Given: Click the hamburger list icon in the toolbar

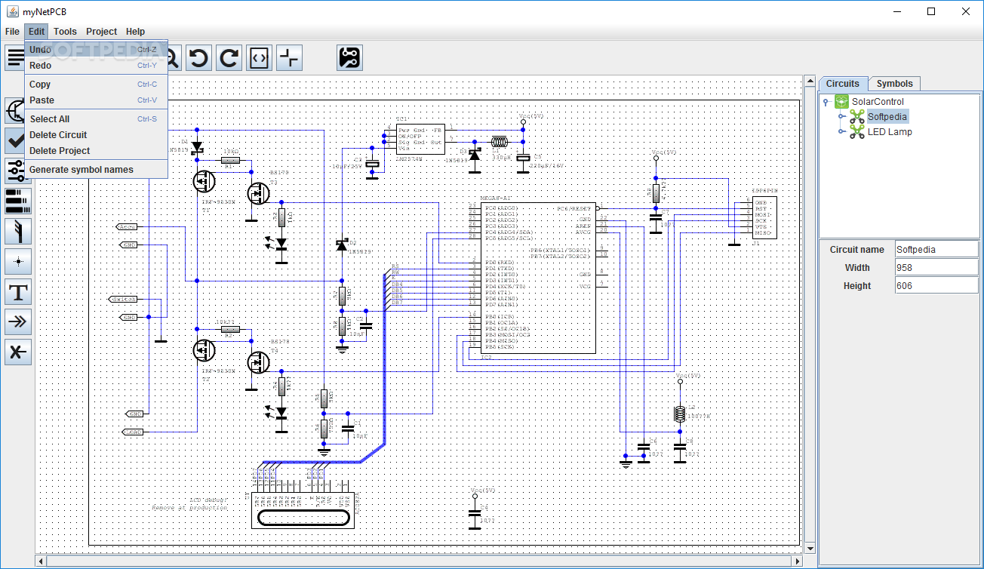Looking at the screenshot, I should pos(14,57).
